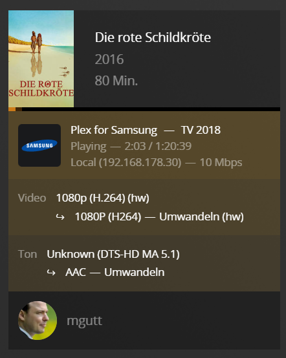
Task: Click the mgutt username link
Action: point(84,321)
